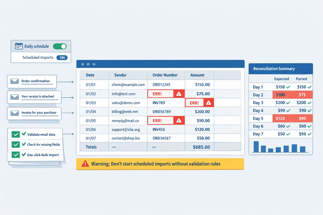Uncheck the One-click Bulk Import checkbox
This screenshot has width=323, height=215.
coord(16,155)
